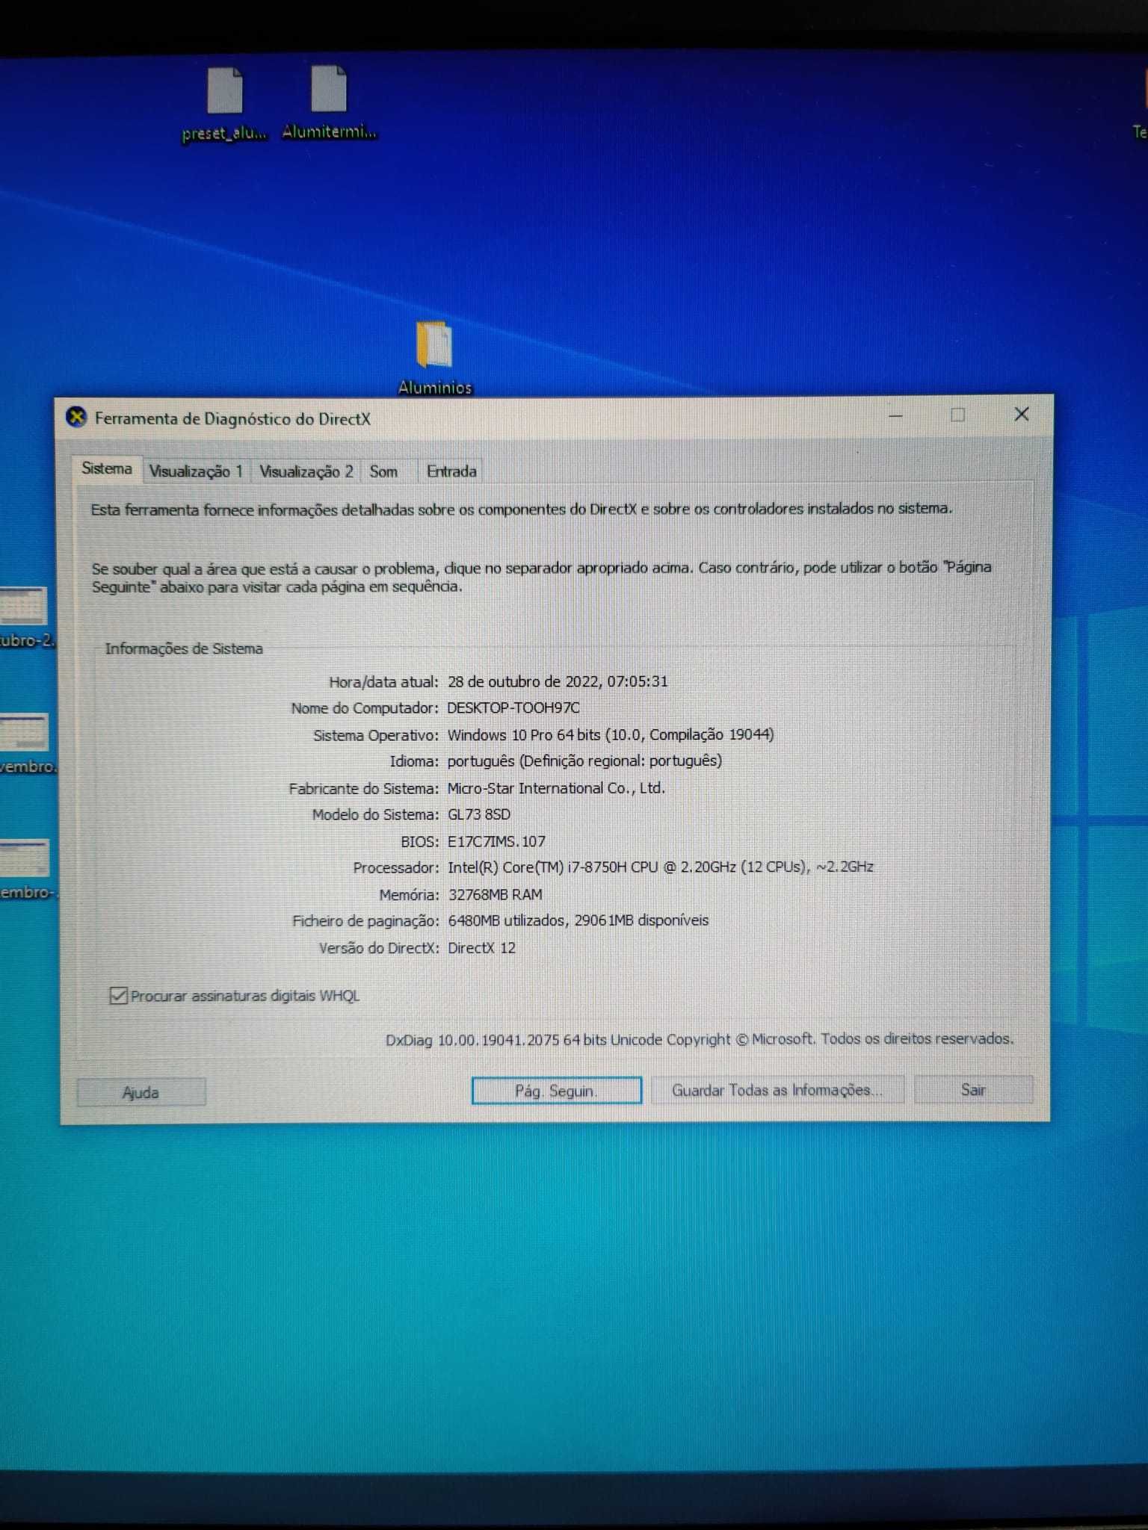This screenshot has height=1530, width=1148.
Task: Close the DirectX diagnostic window
Action: click(1022, 414)
